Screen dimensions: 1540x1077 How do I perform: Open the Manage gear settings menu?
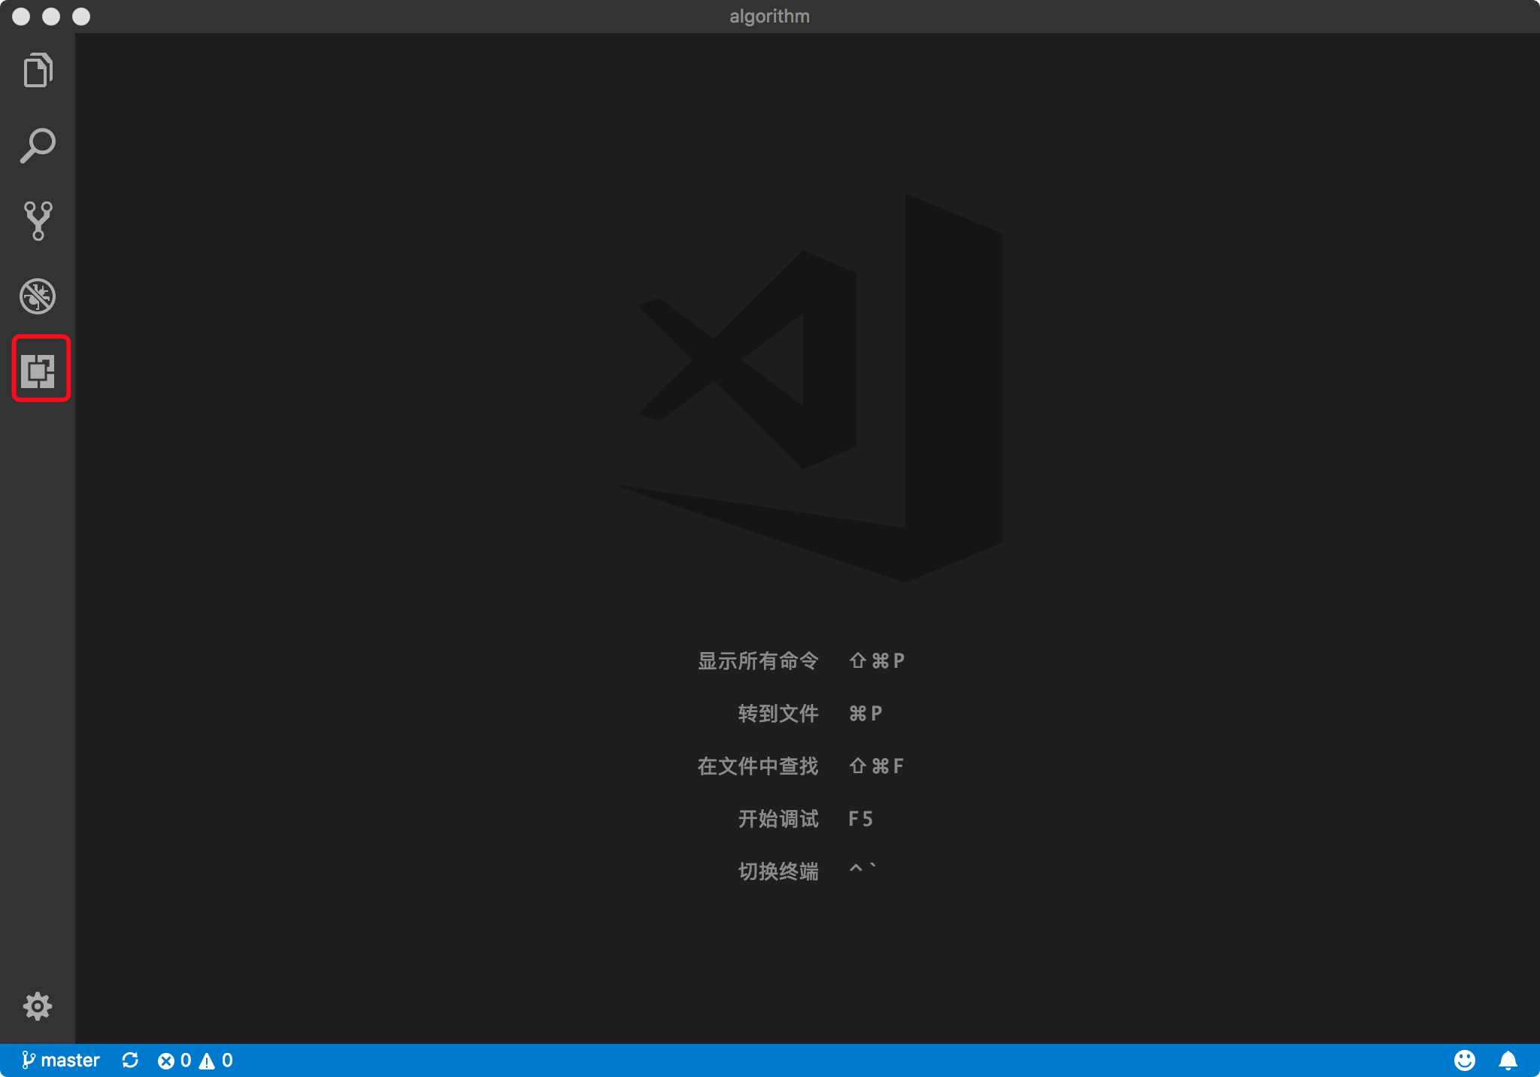(x=38, y=1006)
